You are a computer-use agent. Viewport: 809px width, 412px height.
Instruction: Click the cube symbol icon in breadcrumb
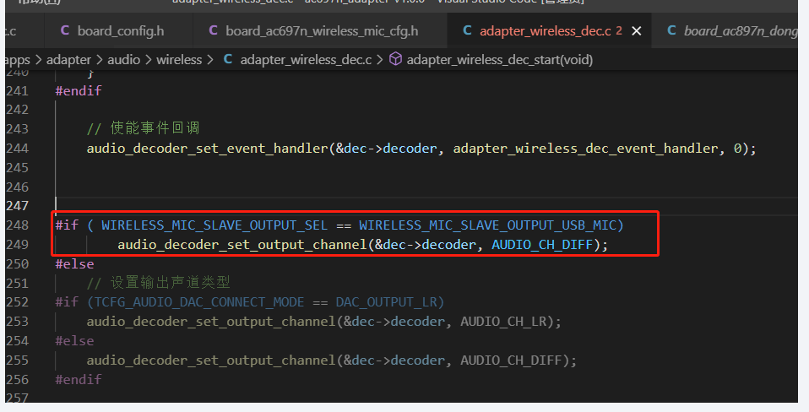pyautogui.click(x=396, y=59)
